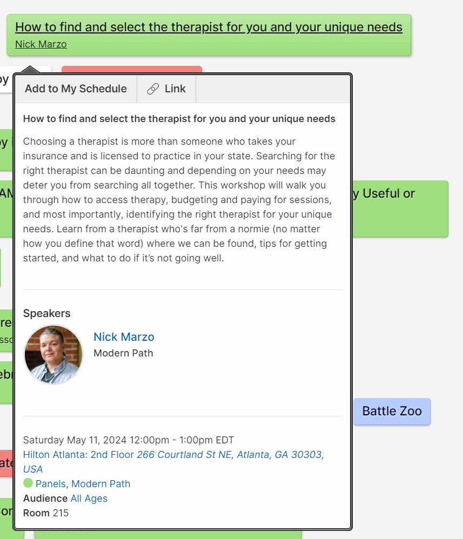The width and height of the screenshot is (463, 539).
Task: Click the Room 215 text
Action: 46,513
